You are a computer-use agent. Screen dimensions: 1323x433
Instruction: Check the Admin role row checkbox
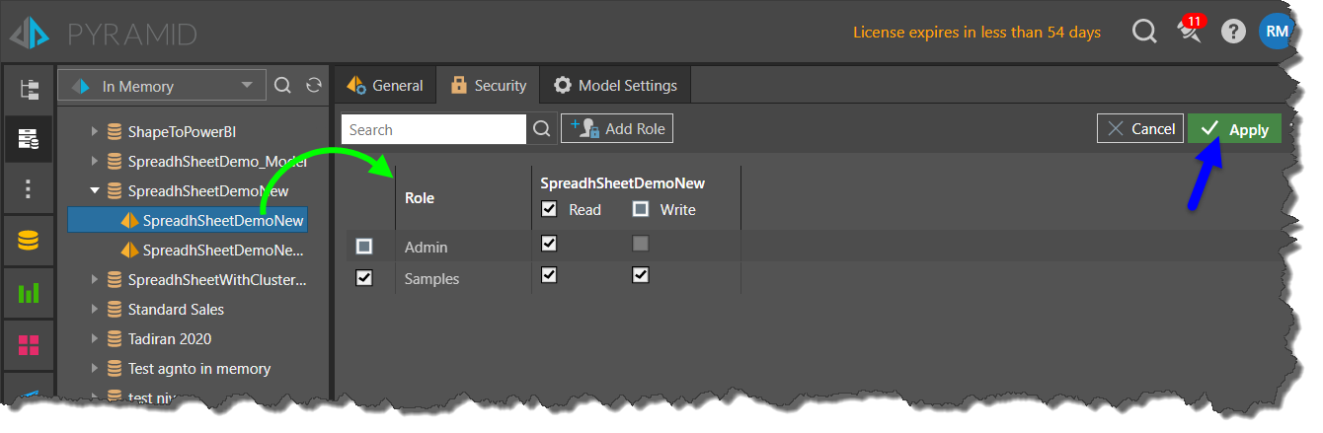(364, 246)
